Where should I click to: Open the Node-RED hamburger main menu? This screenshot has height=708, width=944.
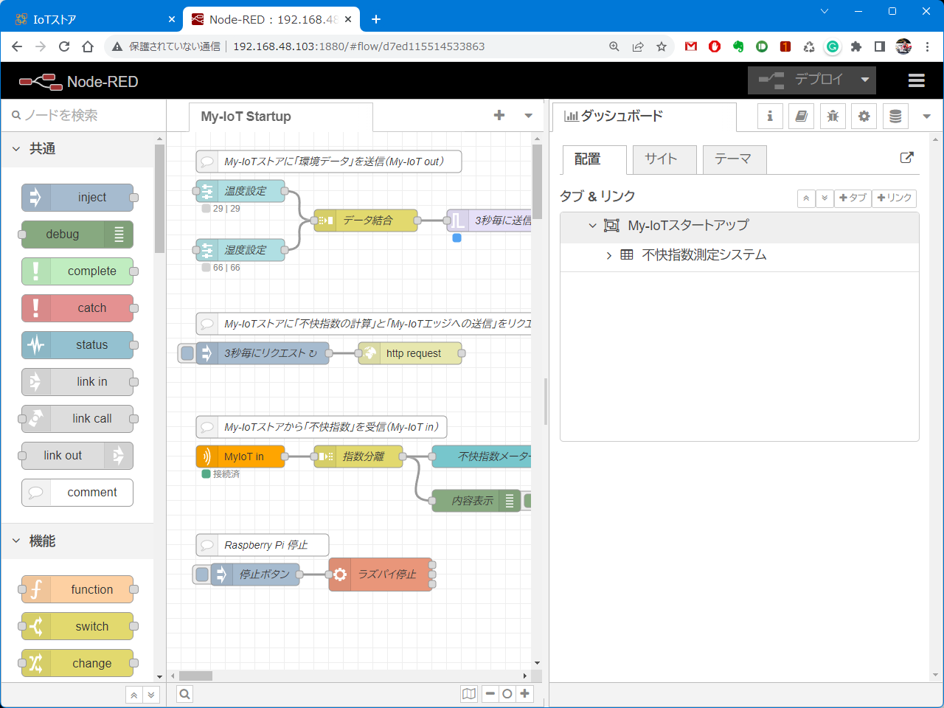[x=916, y=81]
